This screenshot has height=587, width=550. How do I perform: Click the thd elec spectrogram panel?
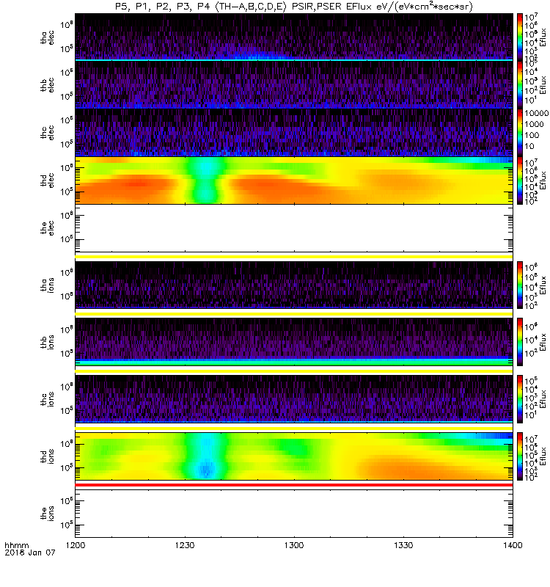[294, 181]
